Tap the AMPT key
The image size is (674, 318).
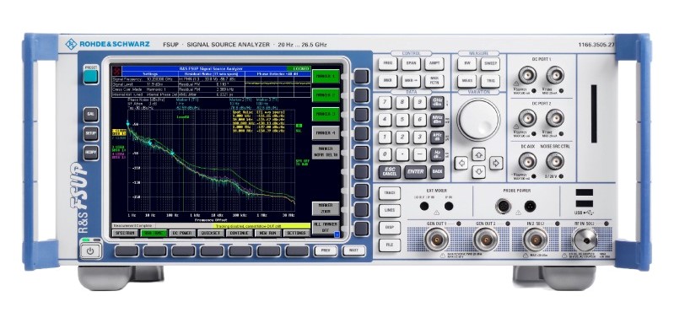pos(434,64)
